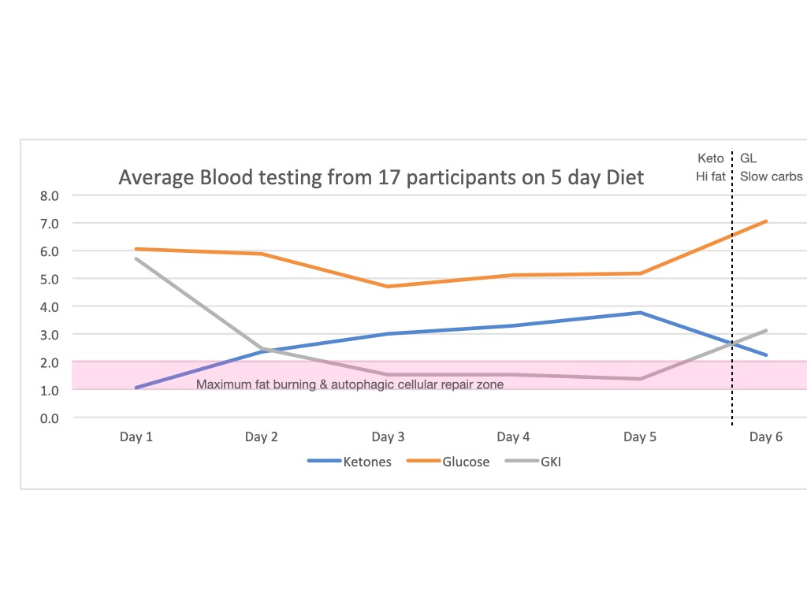The image size is (807, 605).
Task: Click the Slow carbs annotation label
Action: [771, 176]
